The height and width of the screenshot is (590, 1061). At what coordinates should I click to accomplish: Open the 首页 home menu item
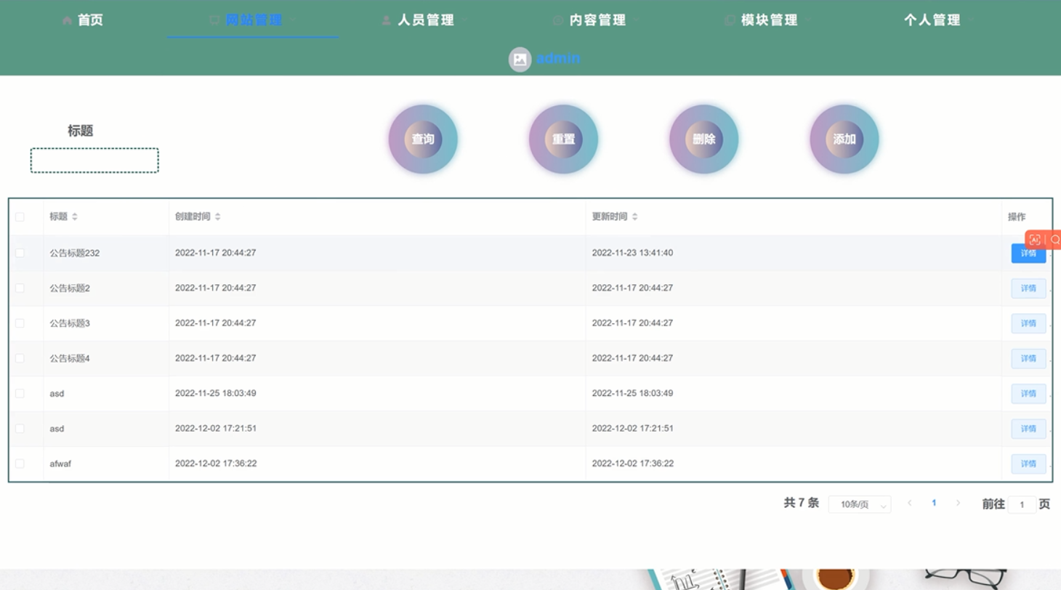(x=83, y=20)
